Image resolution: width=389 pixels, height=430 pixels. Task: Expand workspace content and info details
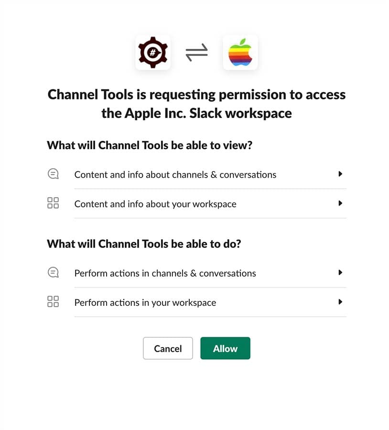pyautogui.click(x=341, y=203)
